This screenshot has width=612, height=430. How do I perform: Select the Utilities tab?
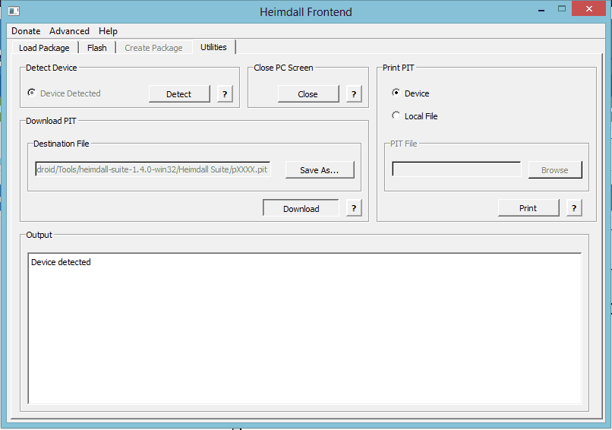coord(213,47)
